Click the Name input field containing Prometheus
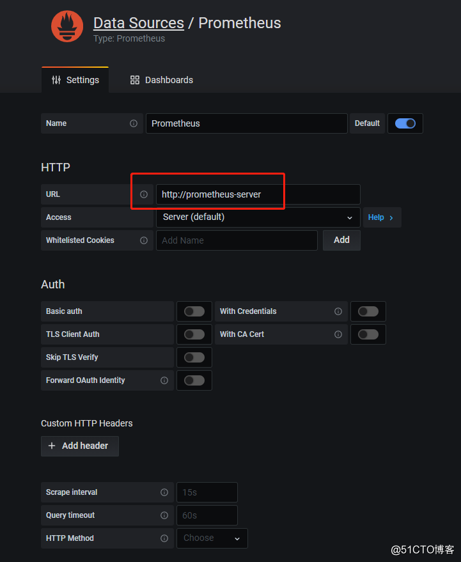The height and width of the screenshot is (562, 461). click(247, 123)
